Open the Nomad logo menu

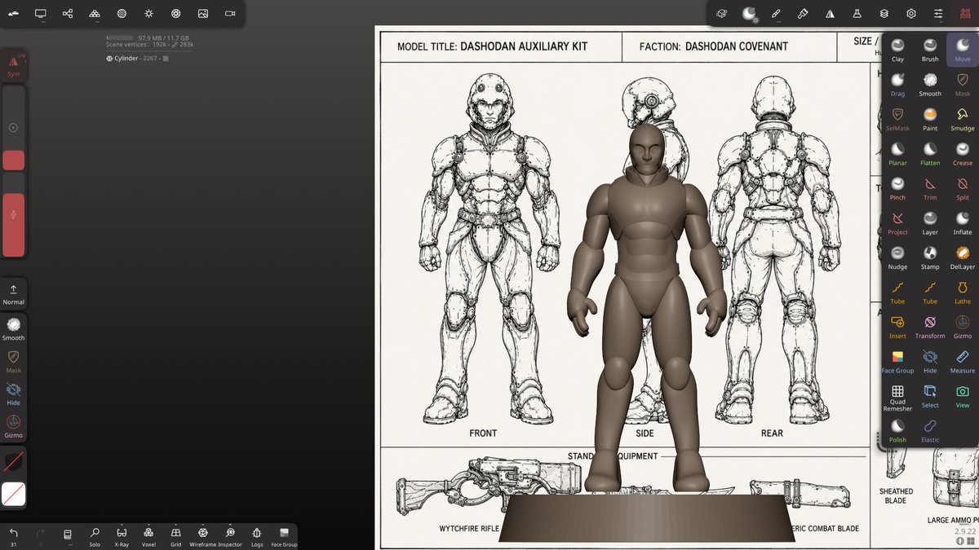coord(14,14)
